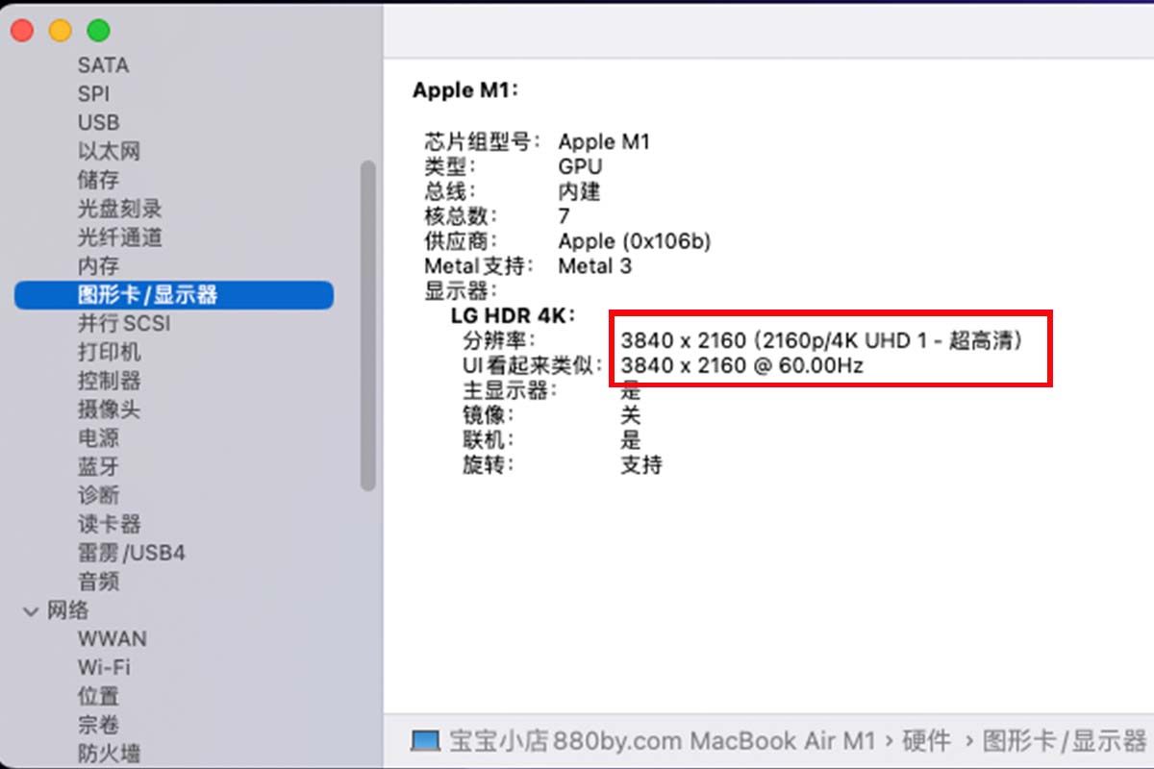Screen dimensions: 1154x769
Task: Click the 主显示器: label
Action: pos(510,390)
